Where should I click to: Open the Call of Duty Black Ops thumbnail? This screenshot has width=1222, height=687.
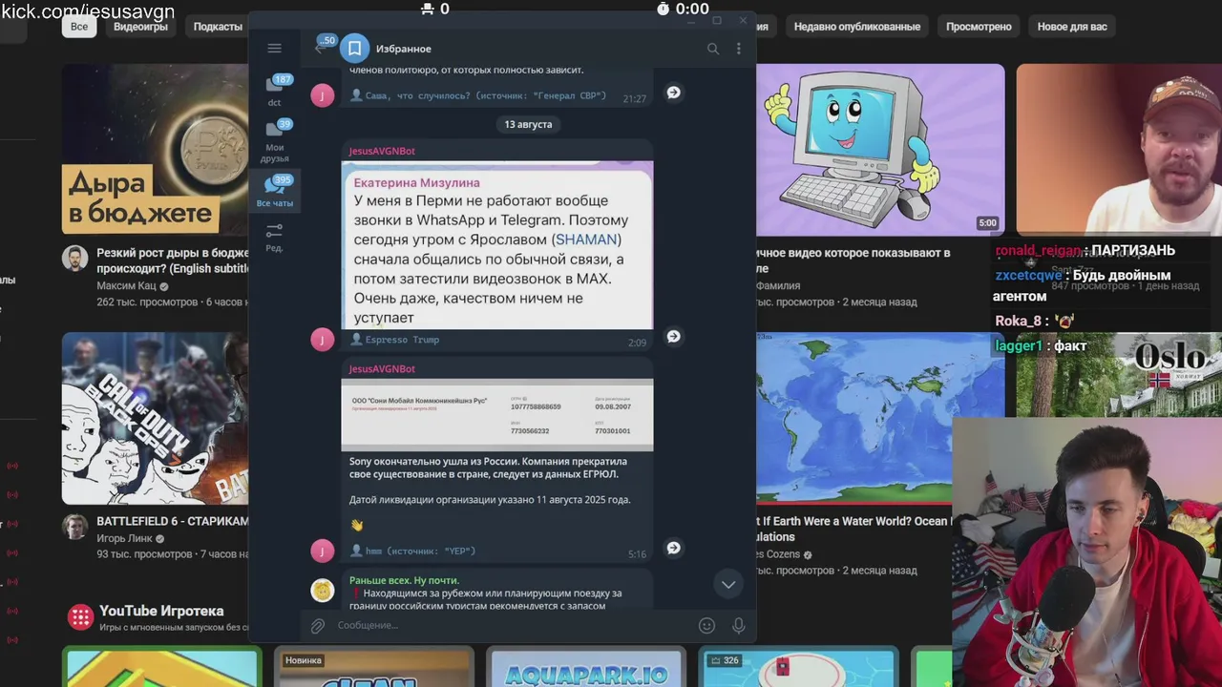155,418
